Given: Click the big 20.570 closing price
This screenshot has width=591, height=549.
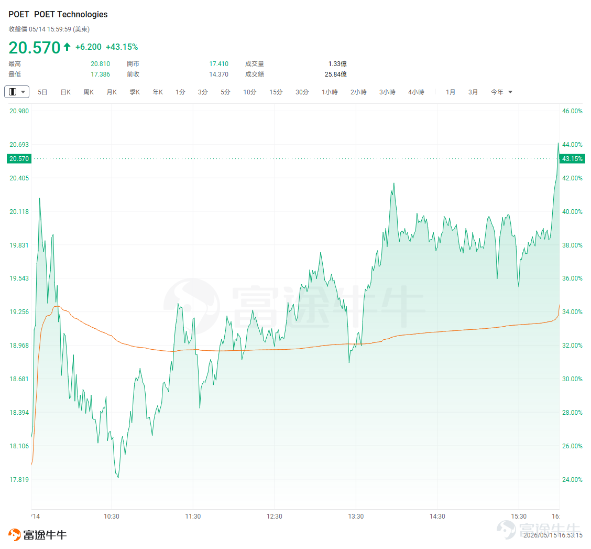Looking at the screenshot, I should pos(34,48).
